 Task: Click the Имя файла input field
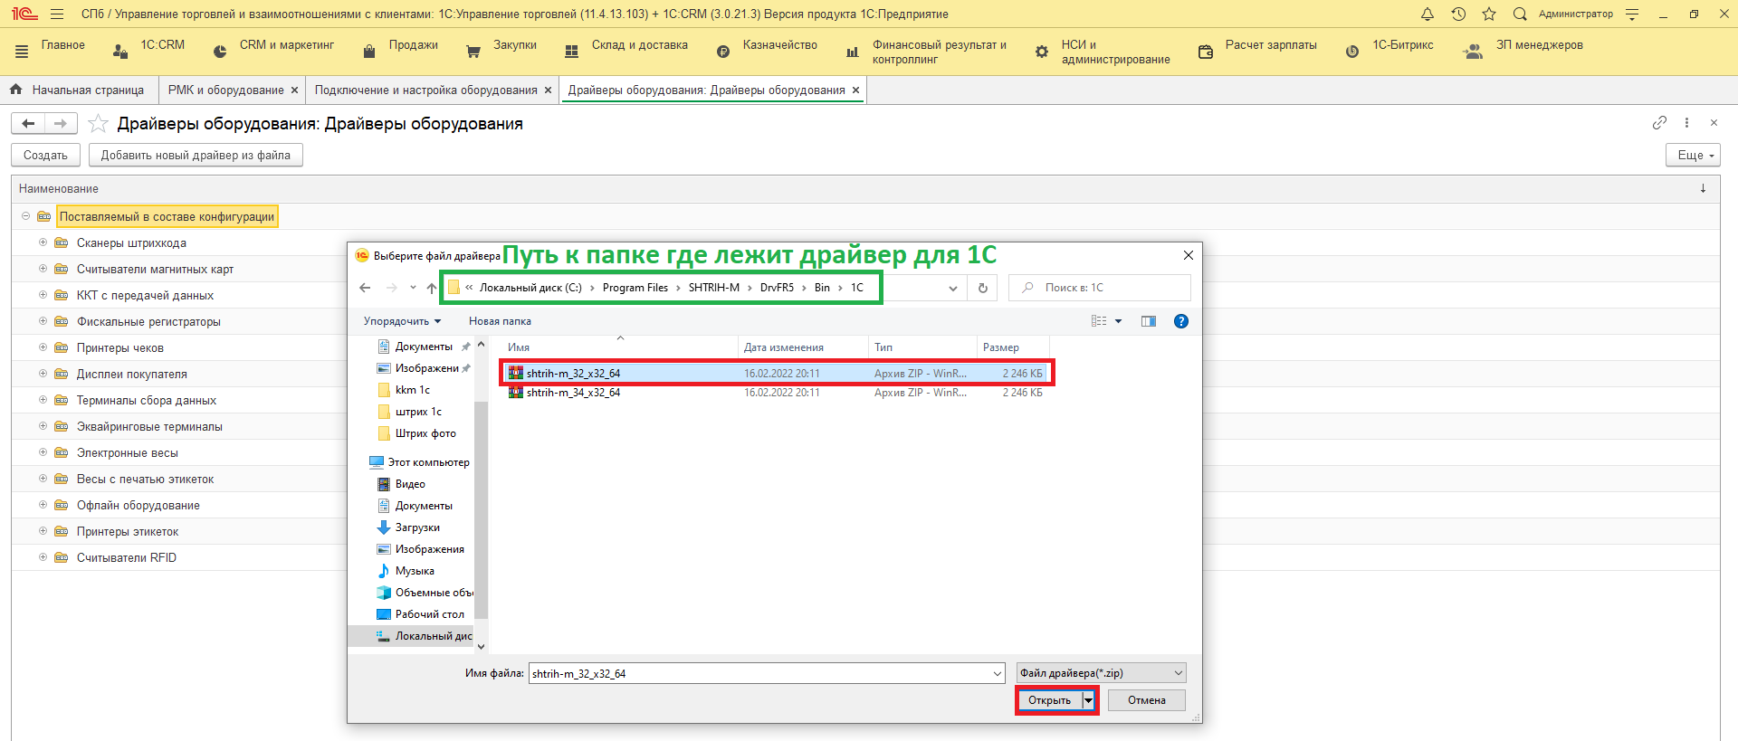(x=760, y=673)
